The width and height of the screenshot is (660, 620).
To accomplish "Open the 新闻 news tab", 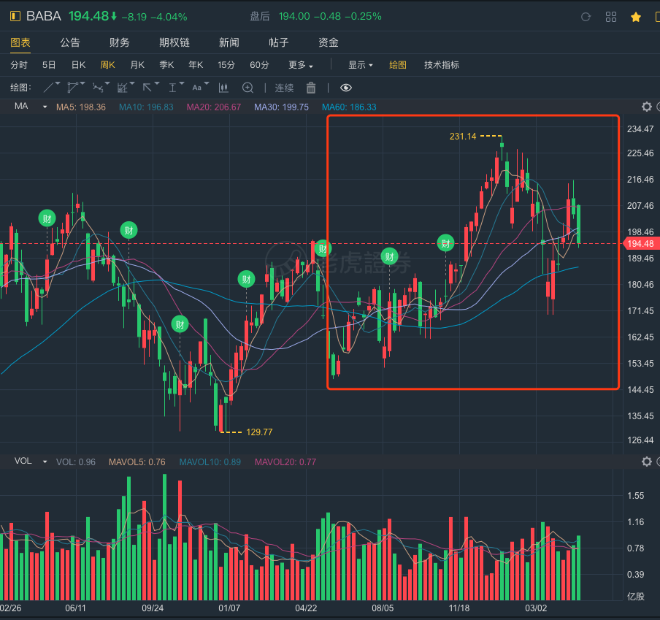I will pos(229,43).
